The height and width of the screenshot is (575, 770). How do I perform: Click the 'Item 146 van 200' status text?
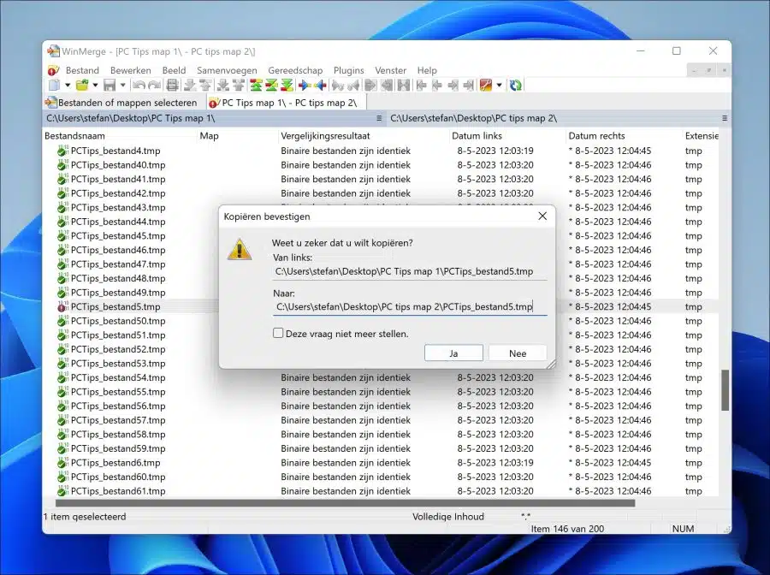point(567,529)
